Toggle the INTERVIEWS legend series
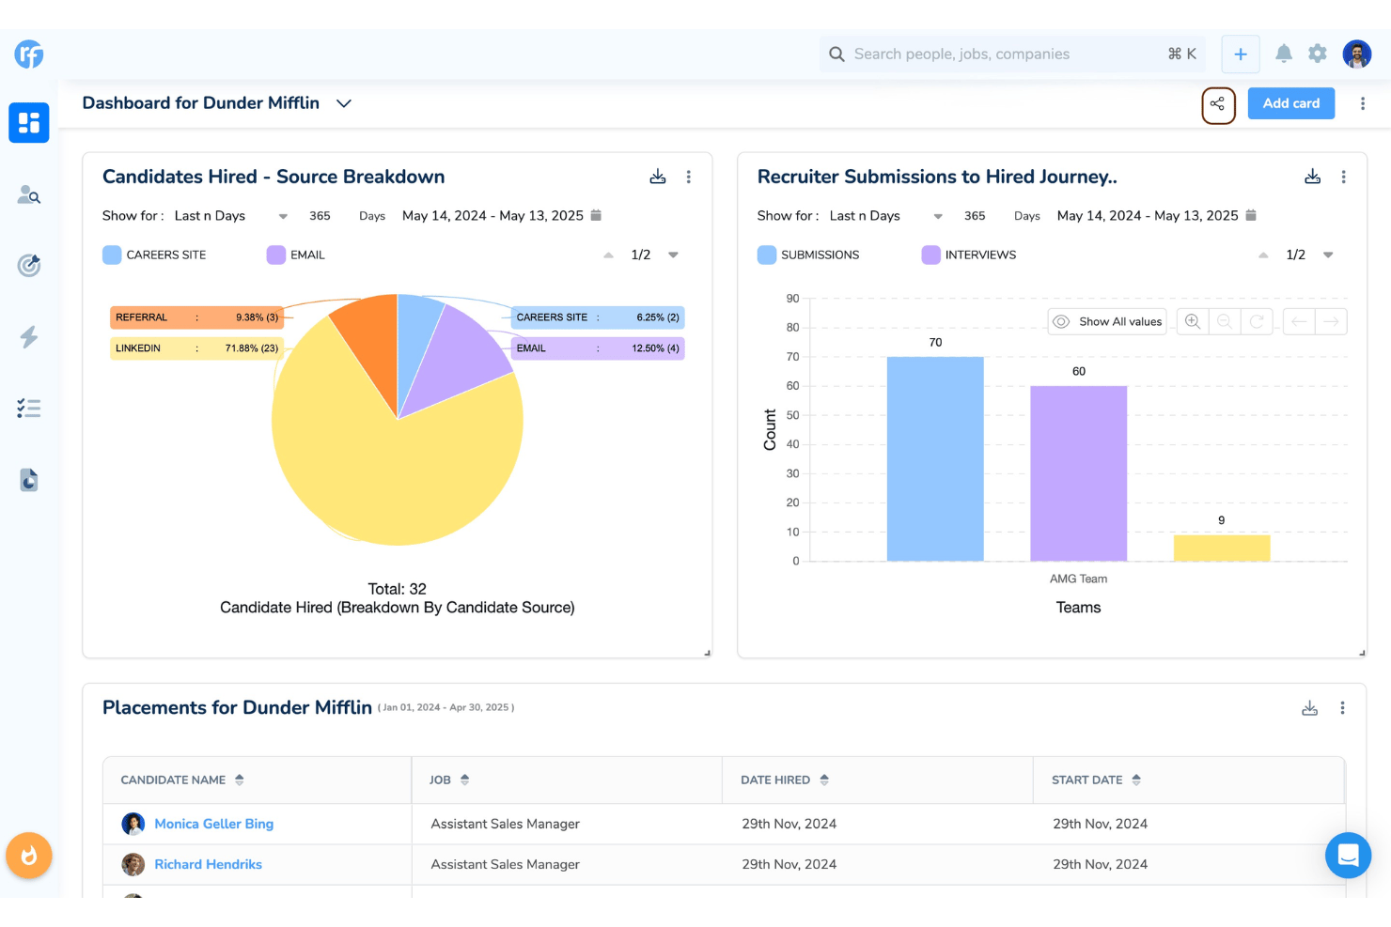This screenshot has width=1391, height=927. point(969,255)
